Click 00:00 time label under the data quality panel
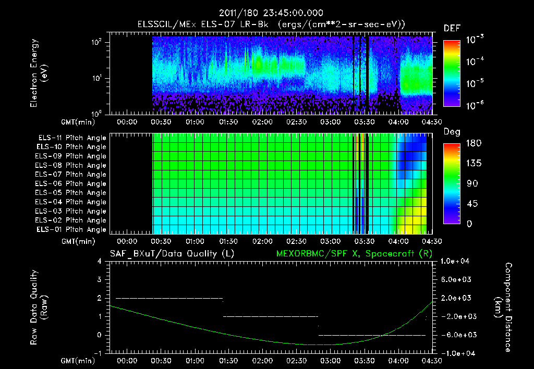The height and width of the screenshot is (369, 534). tap(127, 361)
